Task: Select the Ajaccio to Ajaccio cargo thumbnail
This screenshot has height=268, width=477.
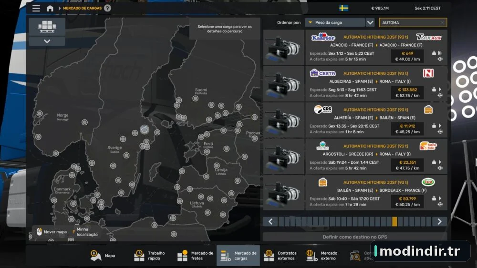Action: [x=284, y=47]
